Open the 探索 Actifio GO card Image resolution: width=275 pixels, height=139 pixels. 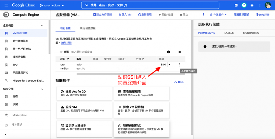tap(84, 93)
